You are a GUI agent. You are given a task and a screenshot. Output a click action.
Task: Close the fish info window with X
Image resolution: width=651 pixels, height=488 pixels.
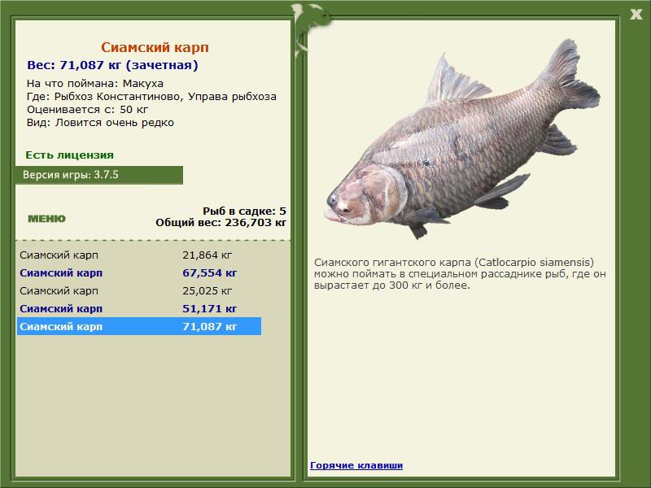[636, 15]
